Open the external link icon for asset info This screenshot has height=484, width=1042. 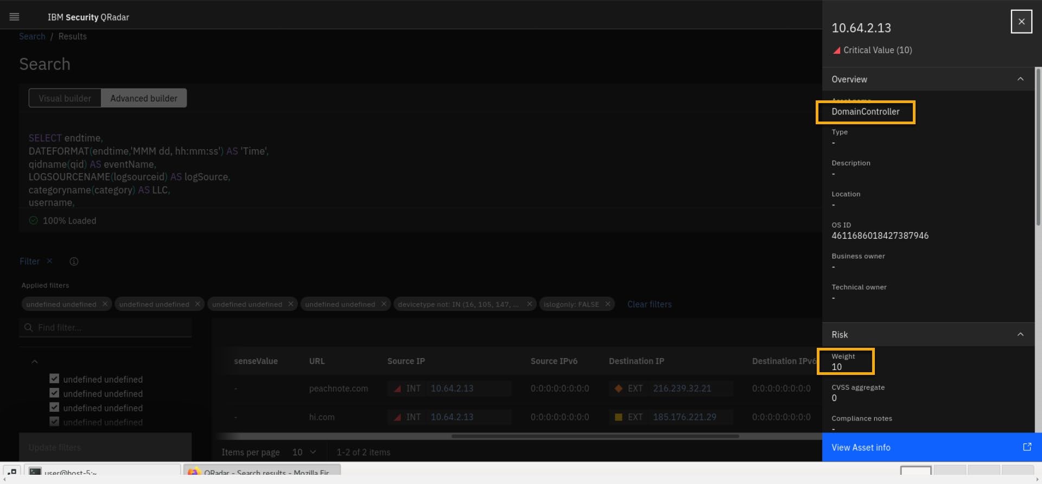(1027, 447)
